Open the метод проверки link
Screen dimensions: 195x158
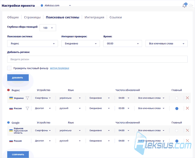click(x=60, y=68)
